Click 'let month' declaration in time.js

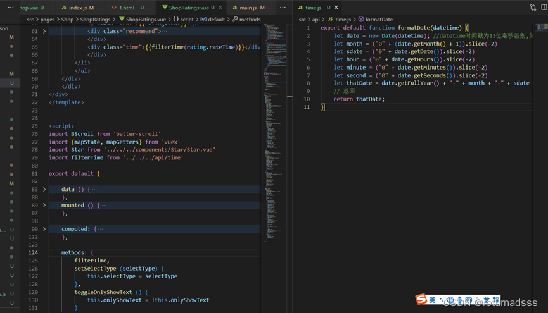(x=348, y=44)
